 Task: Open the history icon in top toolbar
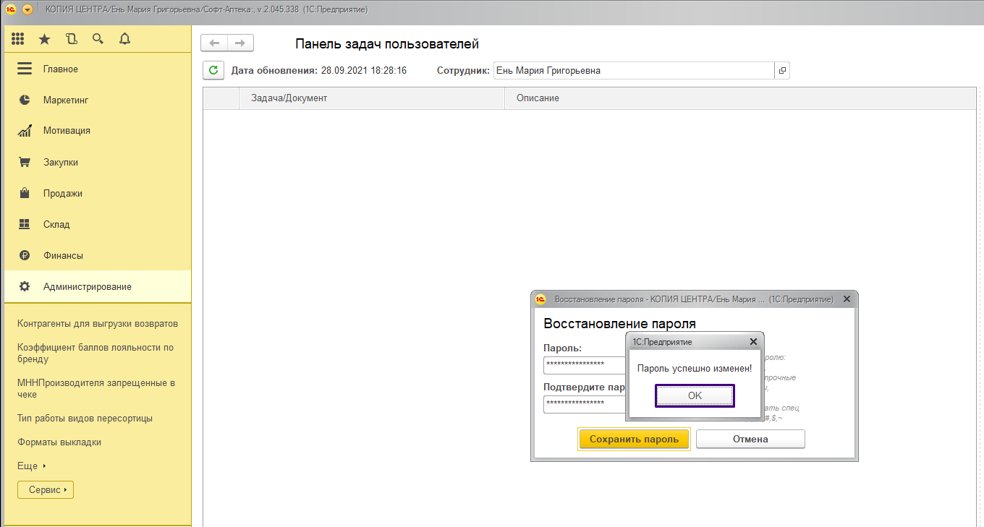coord(71,39)
